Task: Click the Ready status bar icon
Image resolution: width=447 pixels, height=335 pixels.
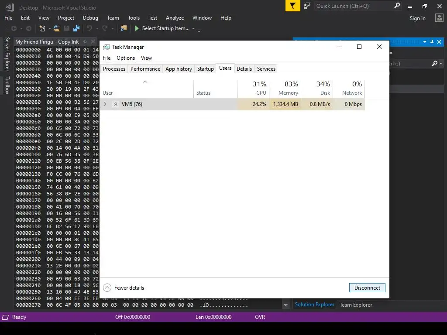Action: pos(5,317)
